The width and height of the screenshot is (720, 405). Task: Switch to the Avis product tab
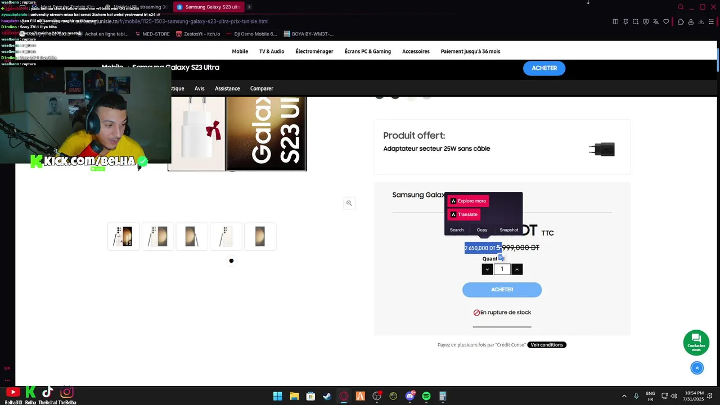click(199, 88)
